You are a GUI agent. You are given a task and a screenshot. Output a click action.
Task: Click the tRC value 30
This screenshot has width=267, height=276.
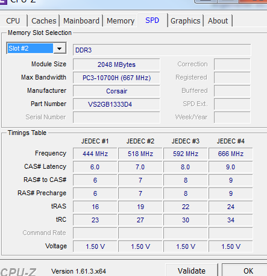pos(186,220)
